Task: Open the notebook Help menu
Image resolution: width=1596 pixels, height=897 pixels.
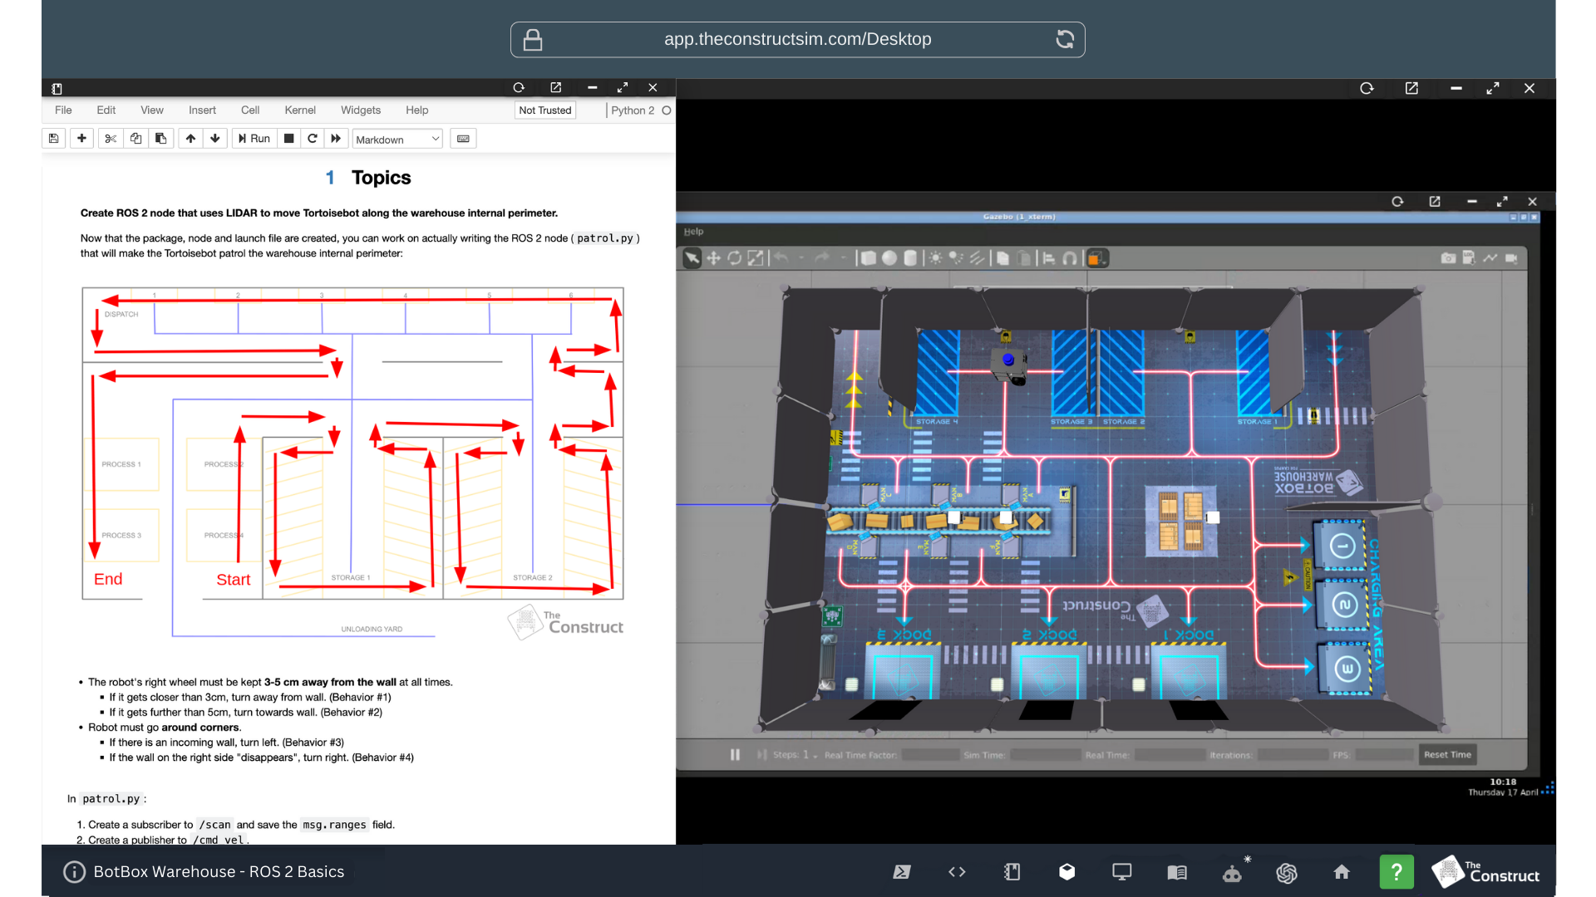Action: [x=417, y=110]
